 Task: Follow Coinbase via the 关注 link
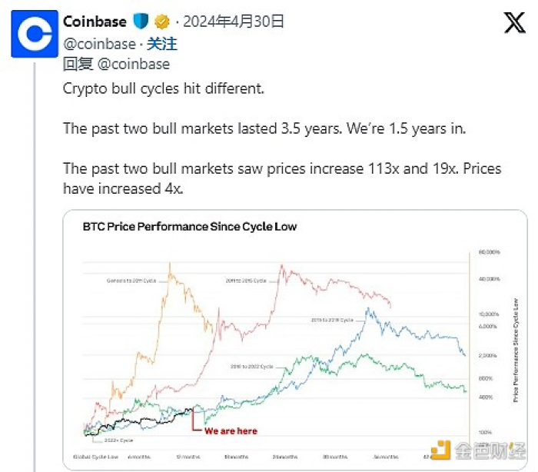pos(162,44)
